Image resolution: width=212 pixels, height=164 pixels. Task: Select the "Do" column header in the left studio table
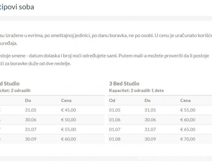28,100
